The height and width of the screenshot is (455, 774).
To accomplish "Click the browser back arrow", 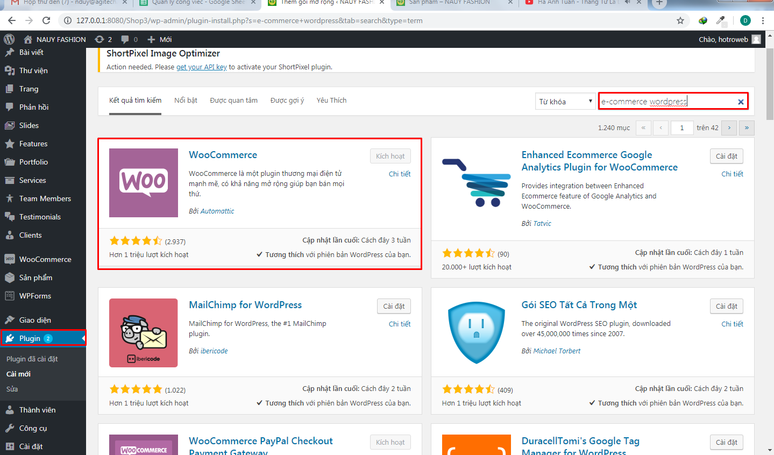I will click(12, 20).
